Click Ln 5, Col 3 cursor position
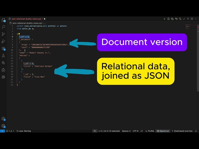The height and width of the screenshot is (149, 199). tap(109, 131)
